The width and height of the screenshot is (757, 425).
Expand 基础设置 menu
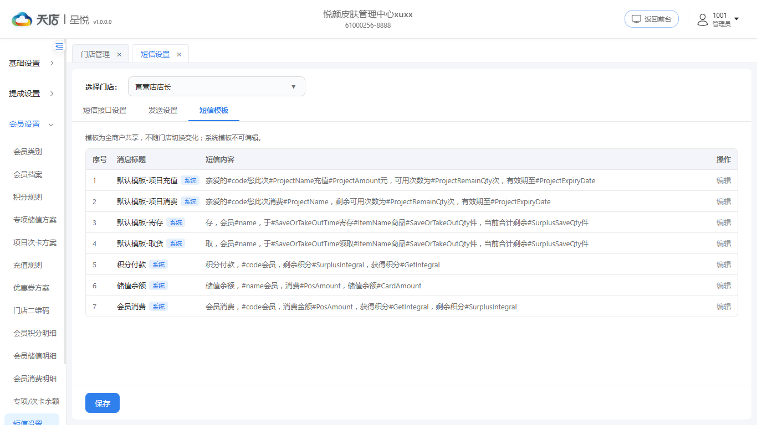click(32, 63)
